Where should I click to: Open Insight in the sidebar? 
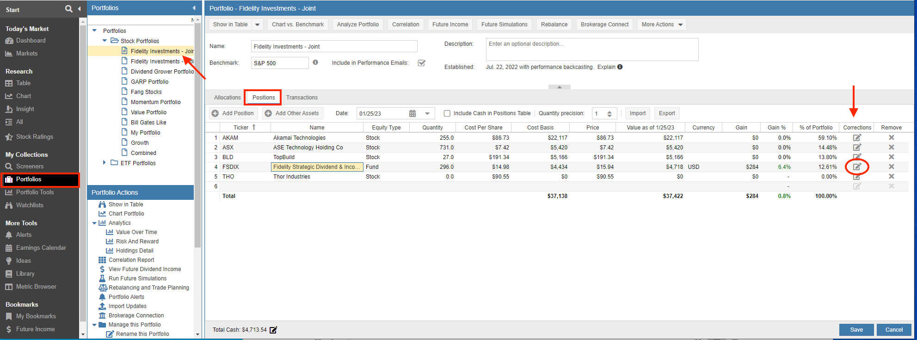pos(25,109)
